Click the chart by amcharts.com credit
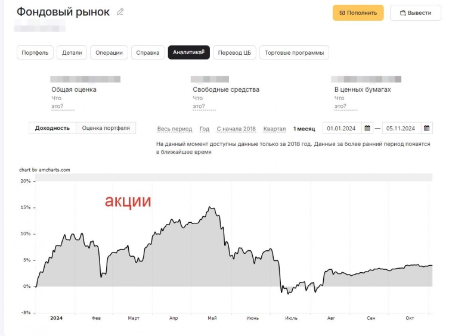 [45, 170]
